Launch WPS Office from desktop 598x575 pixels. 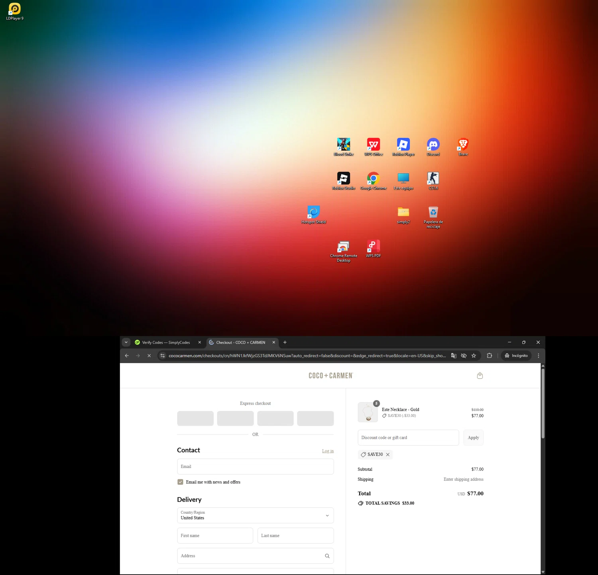click(x=374, y=147)
